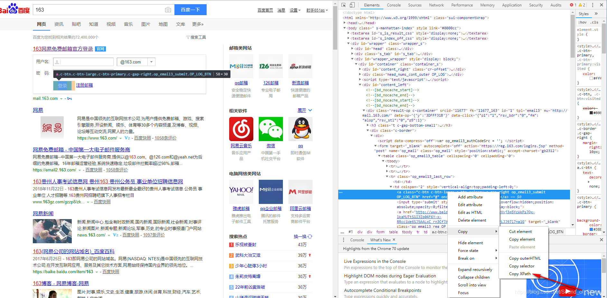
Task: Click the 阿里邮箱 logo thumbnail
Action: pyautogui.click(x=300, y=192)
